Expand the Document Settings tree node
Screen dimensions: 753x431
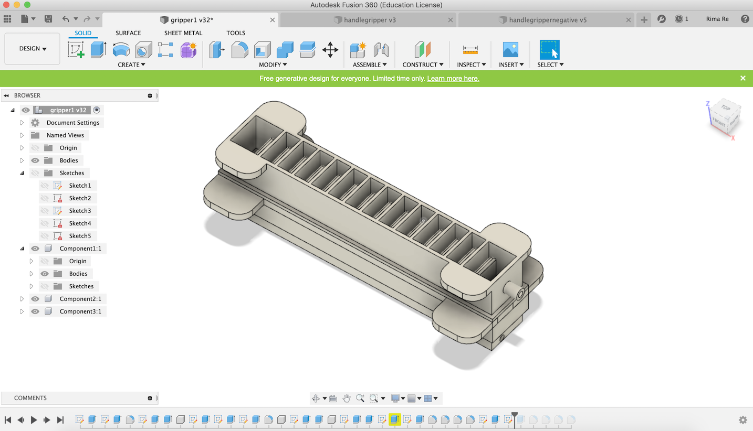tap(22, 123)
